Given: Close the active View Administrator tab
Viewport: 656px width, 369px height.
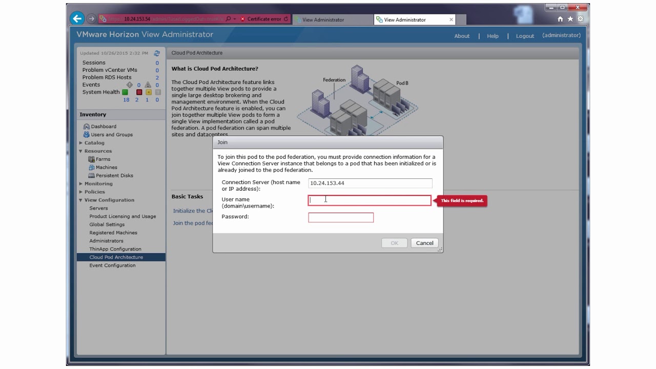Looking at the screenshot, I should (x=451, y=19).
